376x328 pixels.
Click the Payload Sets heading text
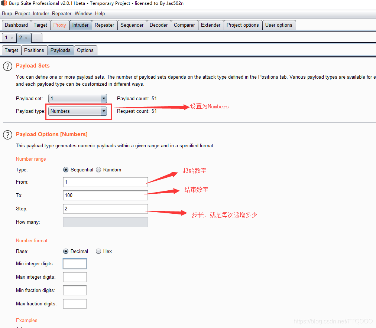(33, 66)
